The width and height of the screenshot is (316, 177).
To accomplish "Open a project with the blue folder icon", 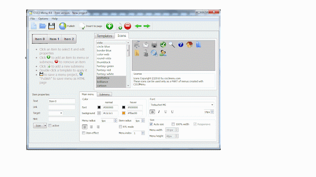I will [42, 26].
